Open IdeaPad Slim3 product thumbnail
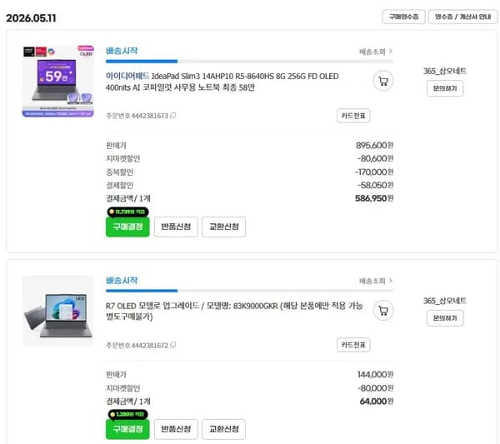500x444 pixels. 58,82
